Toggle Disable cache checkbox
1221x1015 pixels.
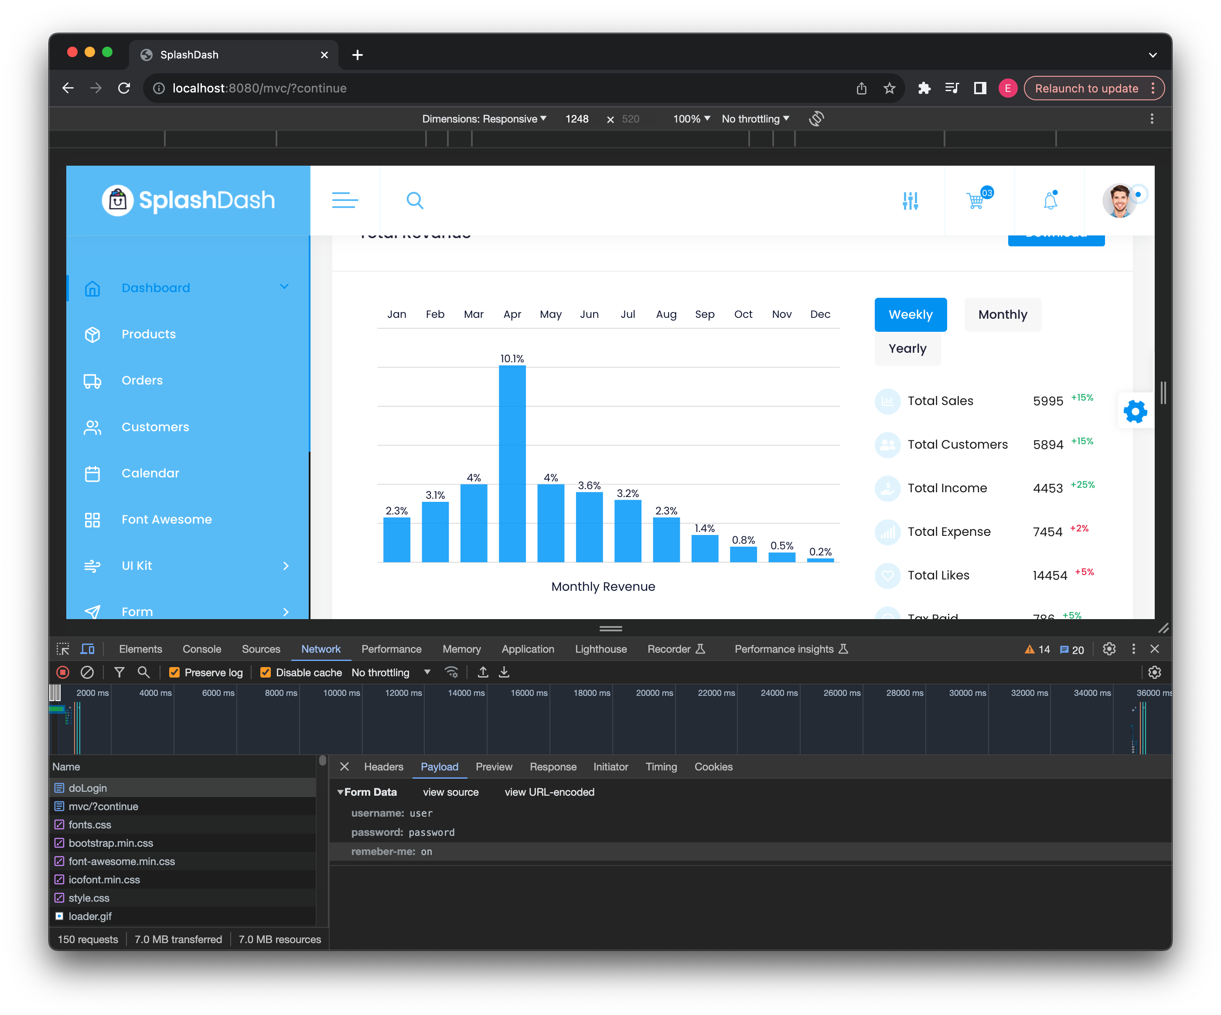[x=265, y=673]
